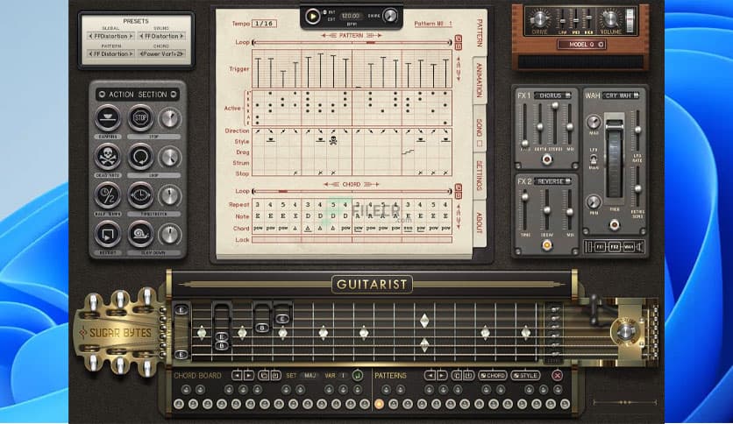The width and height of the screenshot is (733, 424).
Task: Flip the LFO/Man switch on Wah
Action: 594,160
